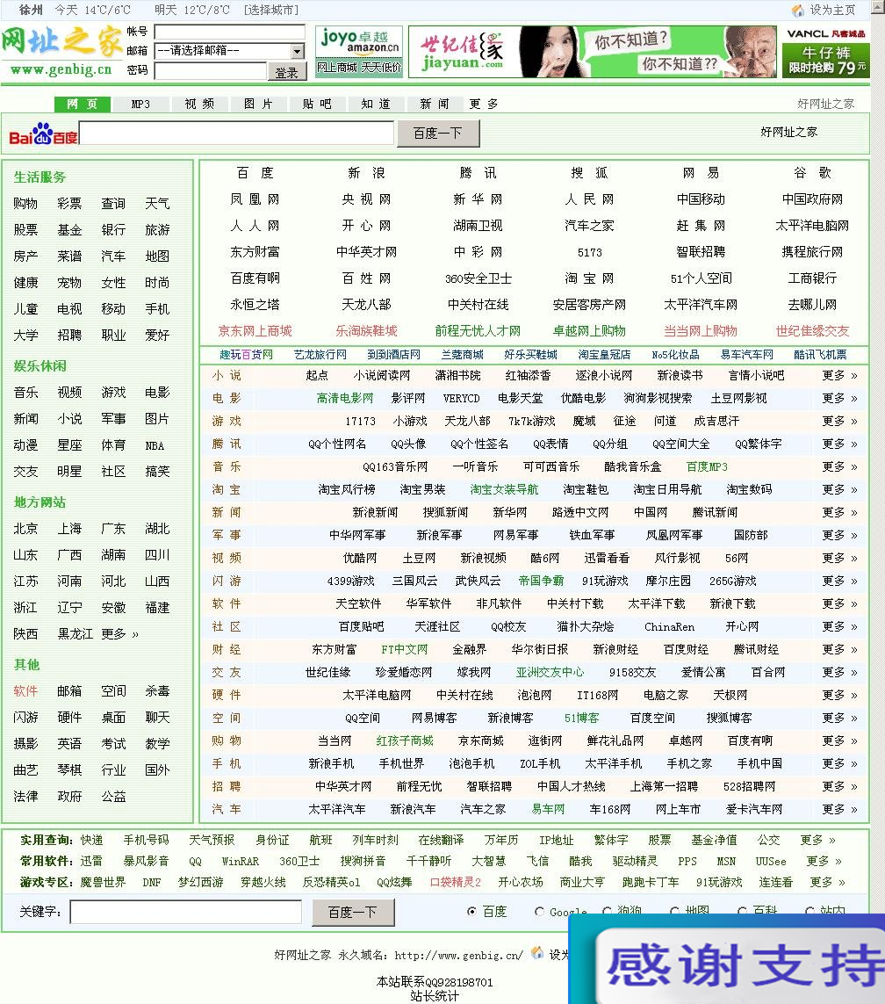
Task: Click the 选择城市 link by the weather
Action: (x=270, y=11)
